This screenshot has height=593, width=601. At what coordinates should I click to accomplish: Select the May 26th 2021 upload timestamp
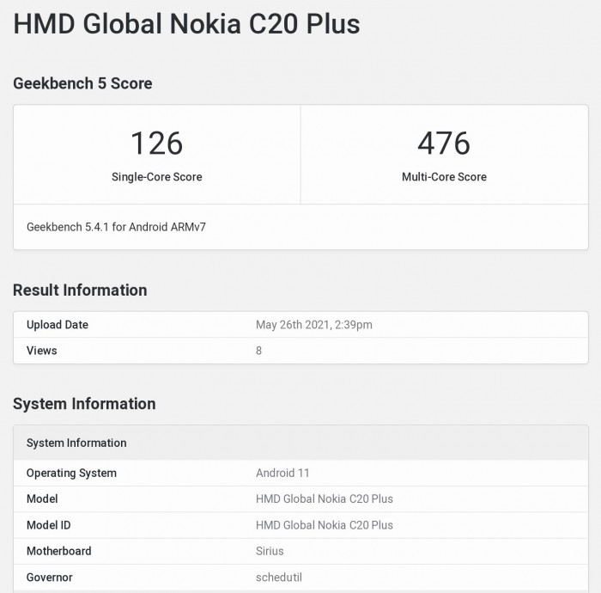[313, 325]
